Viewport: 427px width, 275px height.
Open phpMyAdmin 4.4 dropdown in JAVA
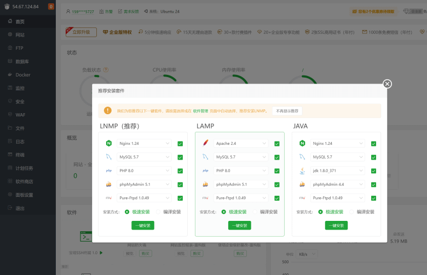pyautogui.click(x=337, y=184)
